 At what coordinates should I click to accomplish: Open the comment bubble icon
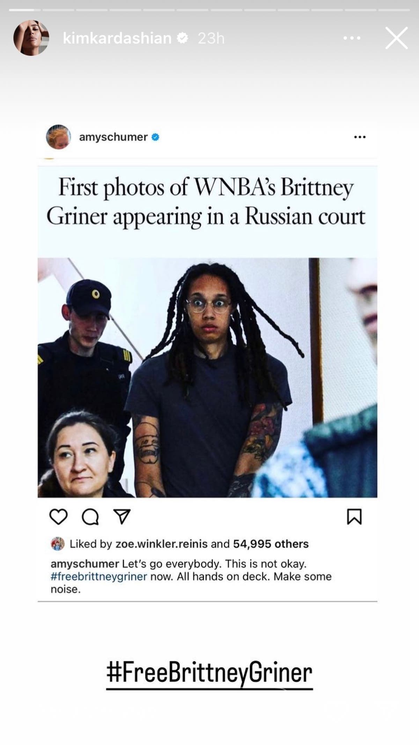coord(90,517)
